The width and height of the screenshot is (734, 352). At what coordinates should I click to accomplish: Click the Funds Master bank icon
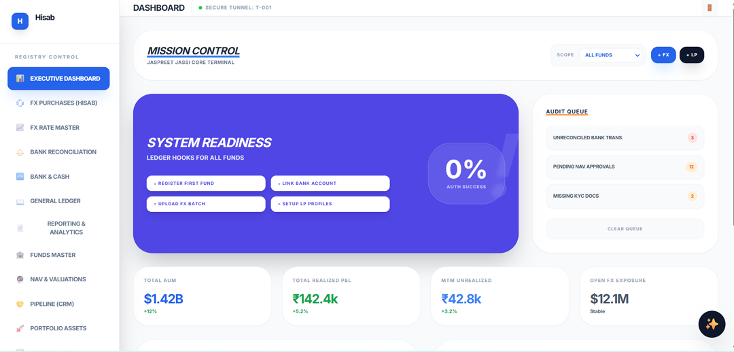[20, 255]
